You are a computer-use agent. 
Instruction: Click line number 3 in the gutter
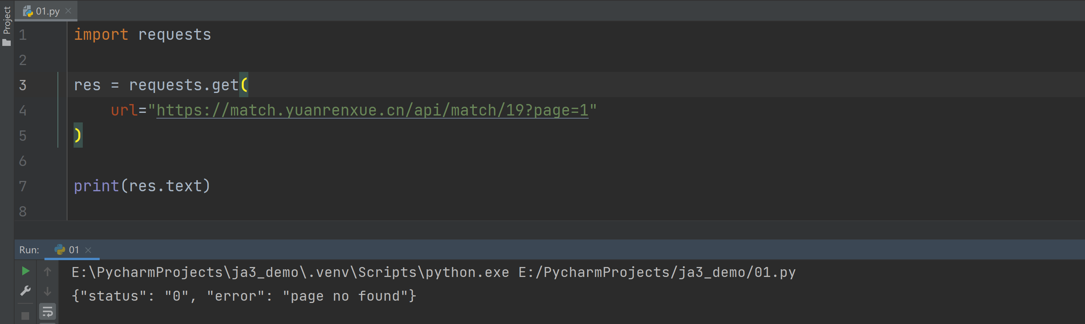23,85
